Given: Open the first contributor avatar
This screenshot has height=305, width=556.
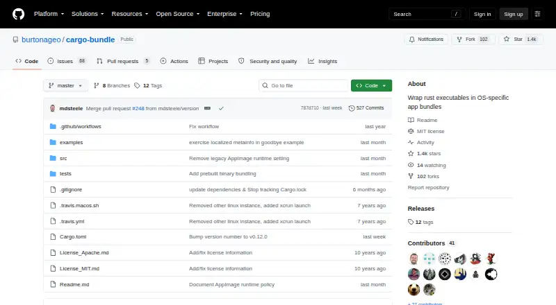Looking at the screenshot, I should point(414,259).
